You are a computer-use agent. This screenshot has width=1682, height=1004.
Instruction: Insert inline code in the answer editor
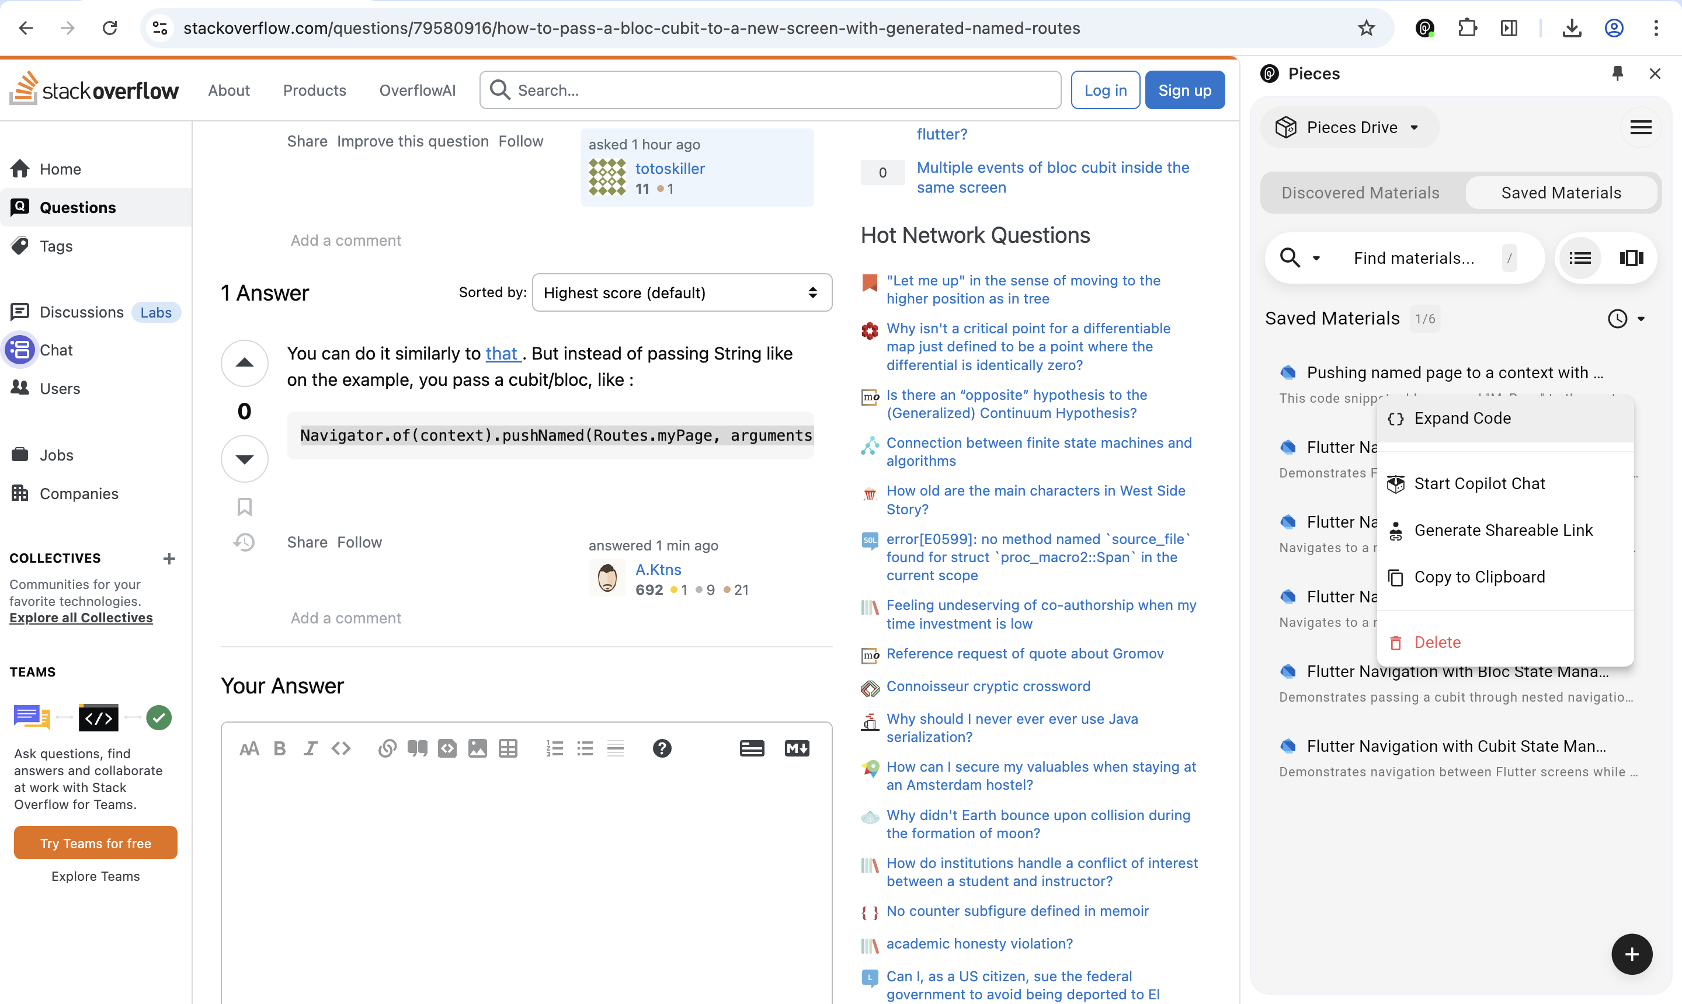click(x=340, y=748)
